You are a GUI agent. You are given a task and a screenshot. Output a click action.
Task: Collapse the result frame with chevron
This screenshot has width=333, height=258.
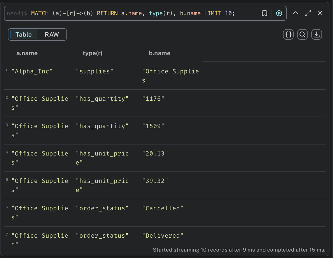click(295, 13)
